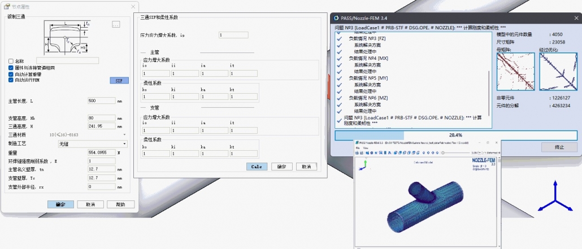Minimize the Nozzle-FEM 3.3 window

(480, 143)
